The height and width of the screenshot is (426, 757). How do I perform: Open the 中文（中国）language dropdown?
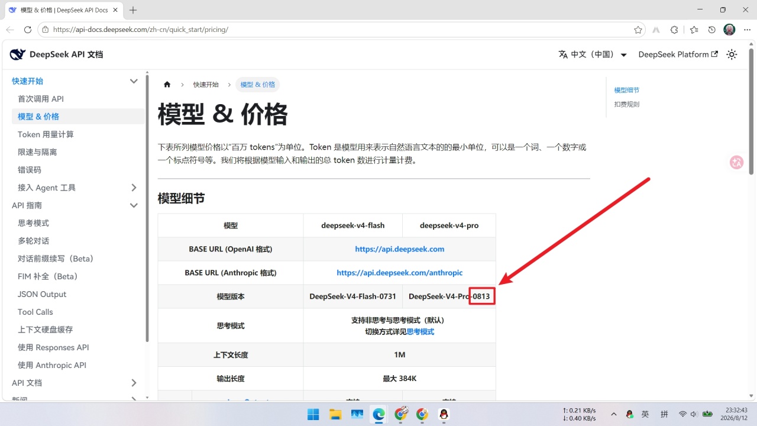(593, 54)
